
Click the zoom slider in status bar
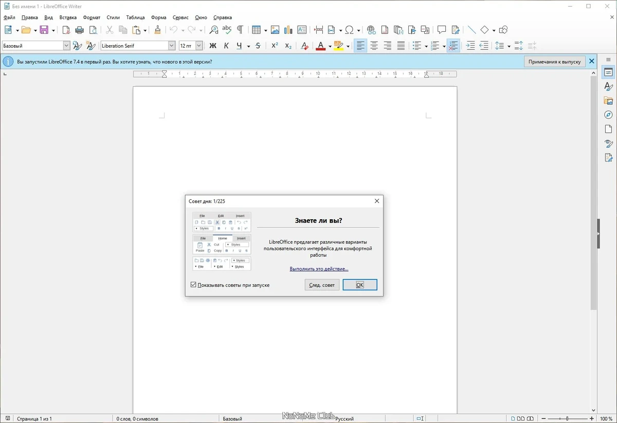(x=567, y=419)
